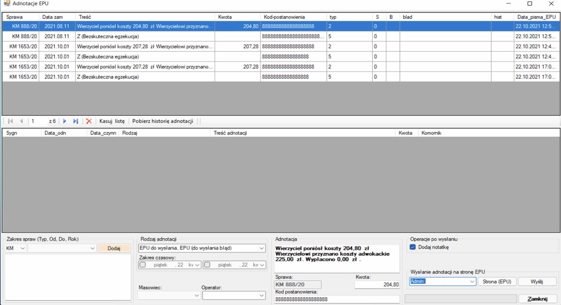Viewport: 561px width, 305px height.
Task: Go to previous record in navigator
Action: tap(21, 121)
